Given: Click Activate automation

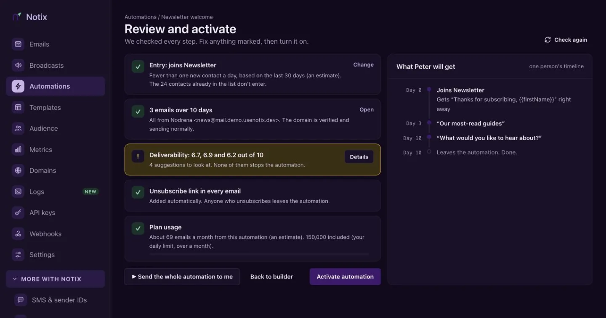Looking at the screenshot, I should pos(345,277).
